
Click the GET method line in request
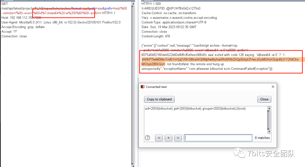[x=5, y=4]
